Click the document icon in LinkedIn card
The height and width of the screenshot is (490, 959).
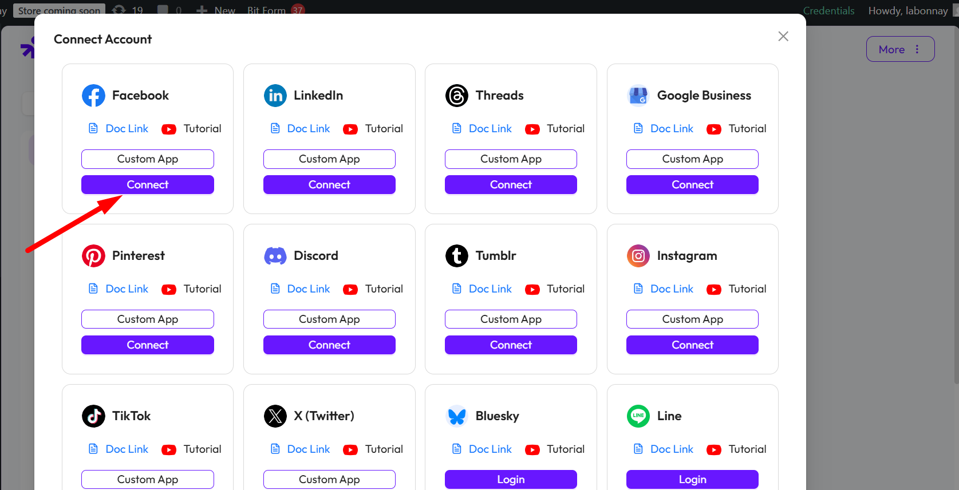coord(275,128)
